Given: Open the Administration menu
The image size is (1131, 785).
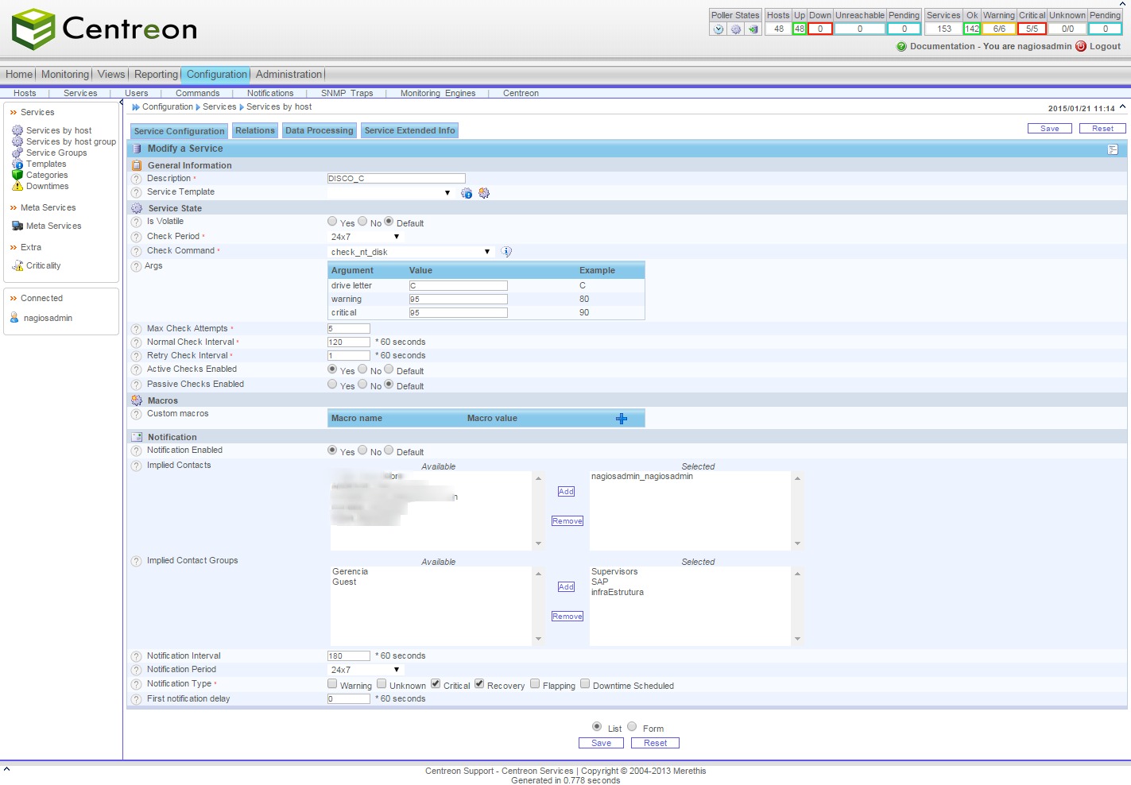Looking at the screenshot, I should [289, 75].
